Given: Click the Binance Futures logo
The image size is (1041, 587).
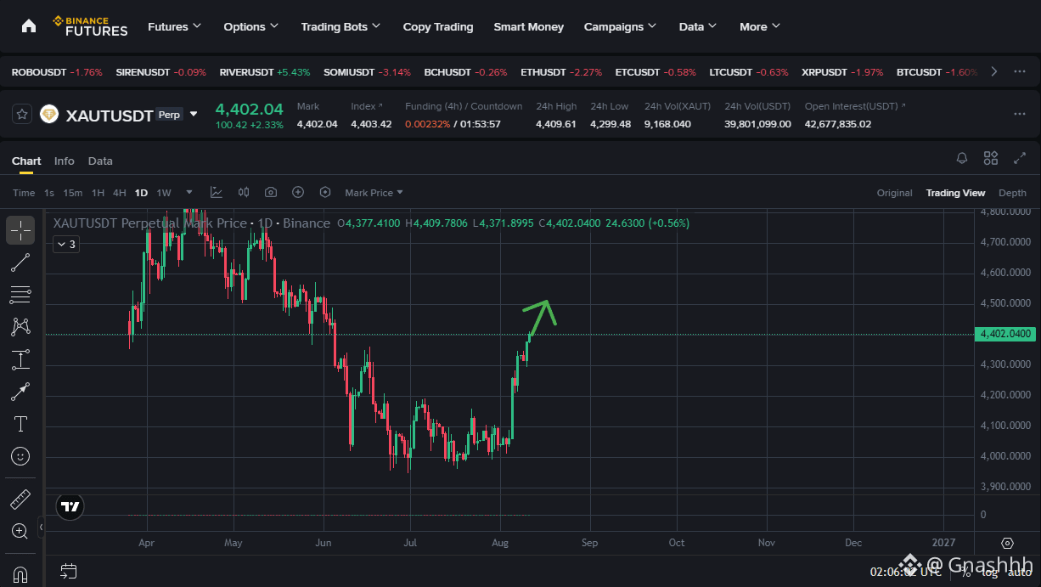Looking at the screenshot, I should [90, 26].
